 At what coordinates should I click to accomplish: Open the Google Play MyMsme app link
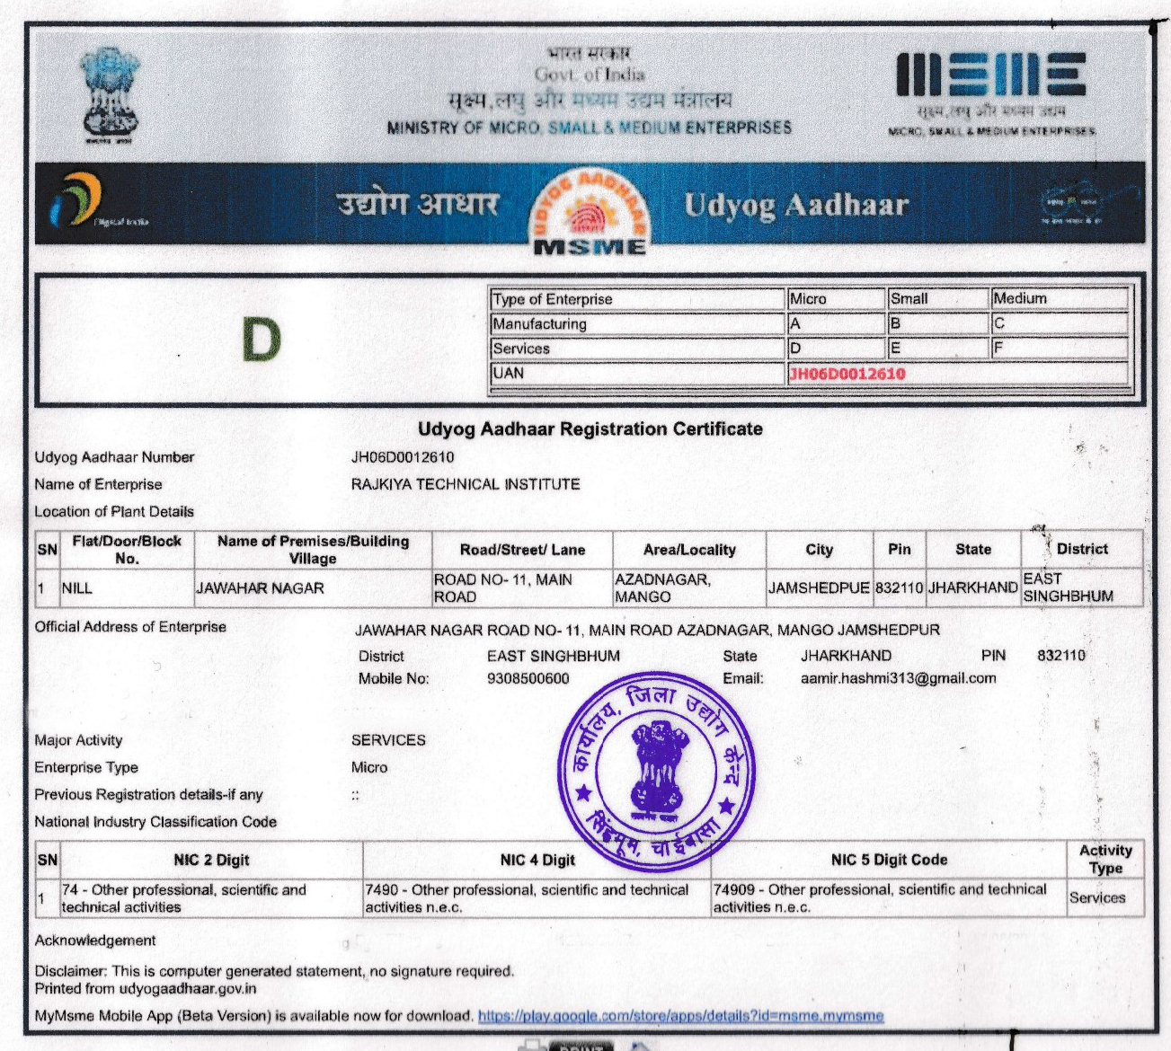(680, 1016)
